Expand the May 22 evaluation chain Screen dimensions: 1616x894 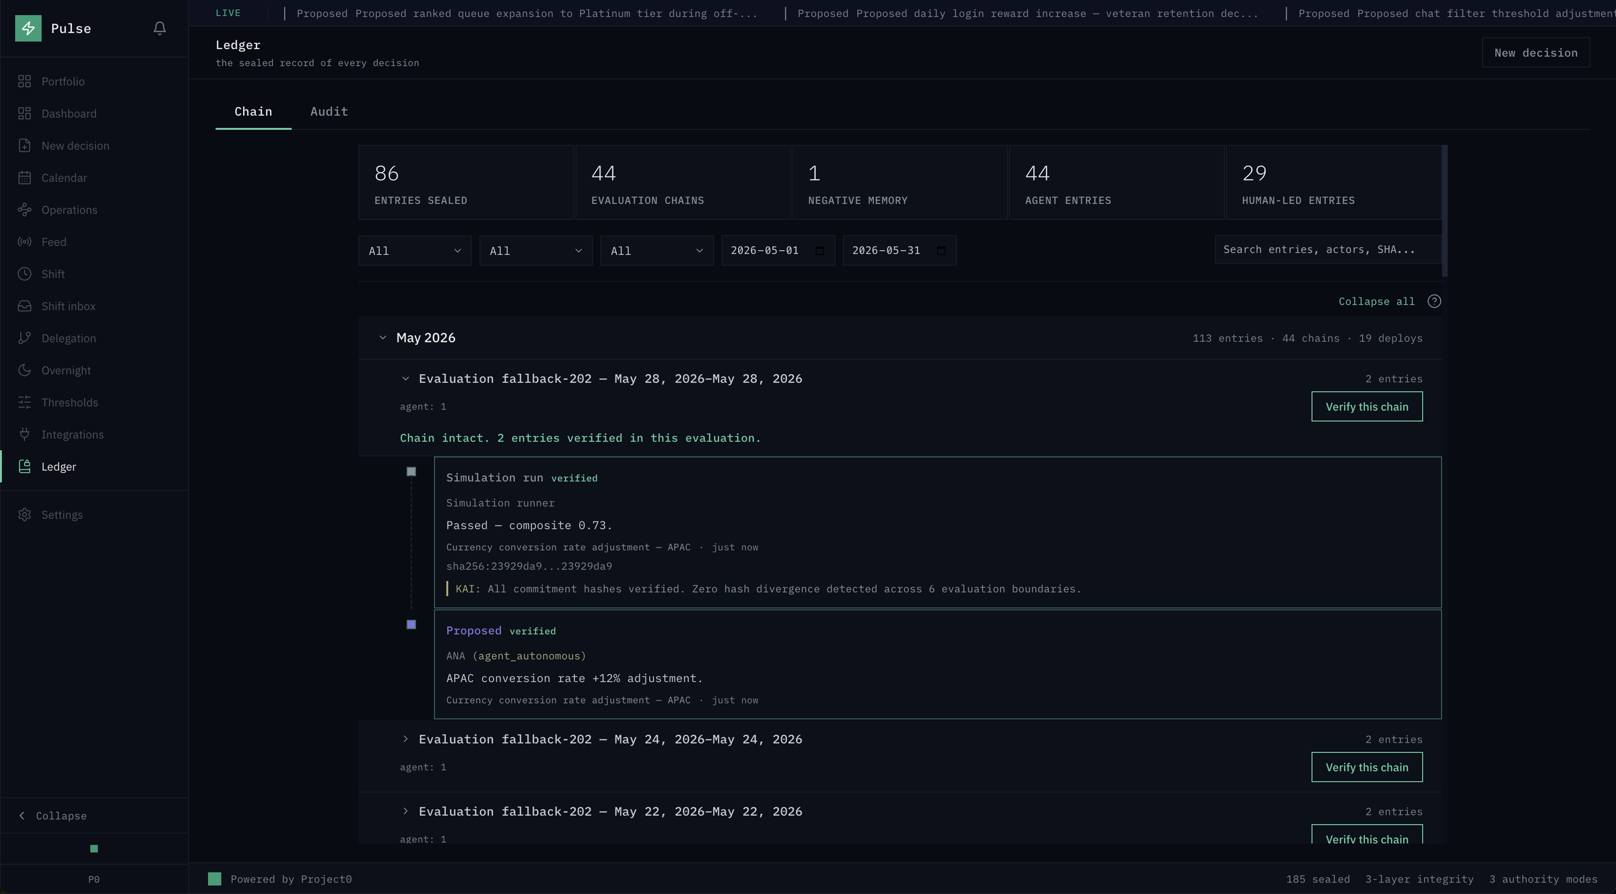point(405,811)
